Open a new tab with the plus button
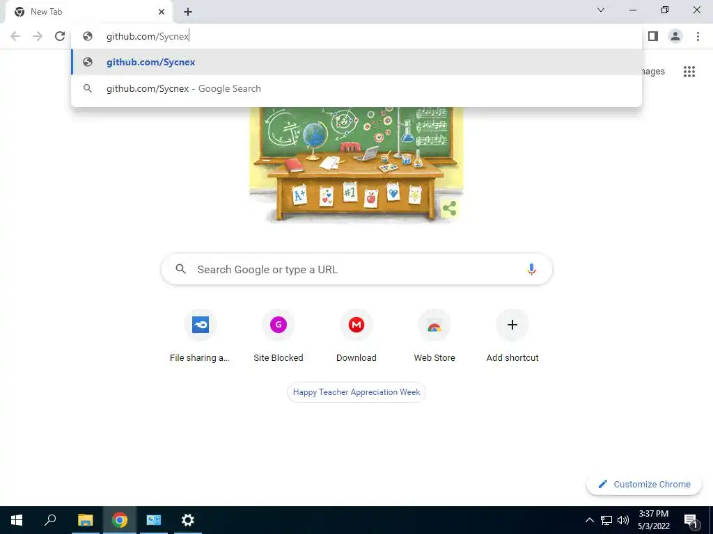713x534 pixels. 188,12
